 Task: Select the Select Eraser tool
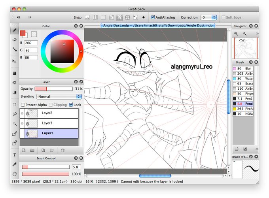pos(14,143)
